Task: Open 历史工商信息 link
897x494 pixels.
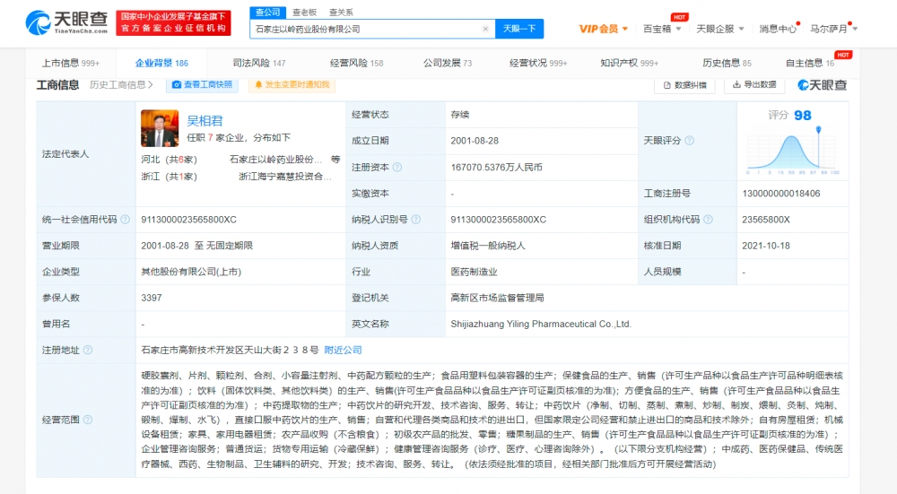Action: coord(121,84)
